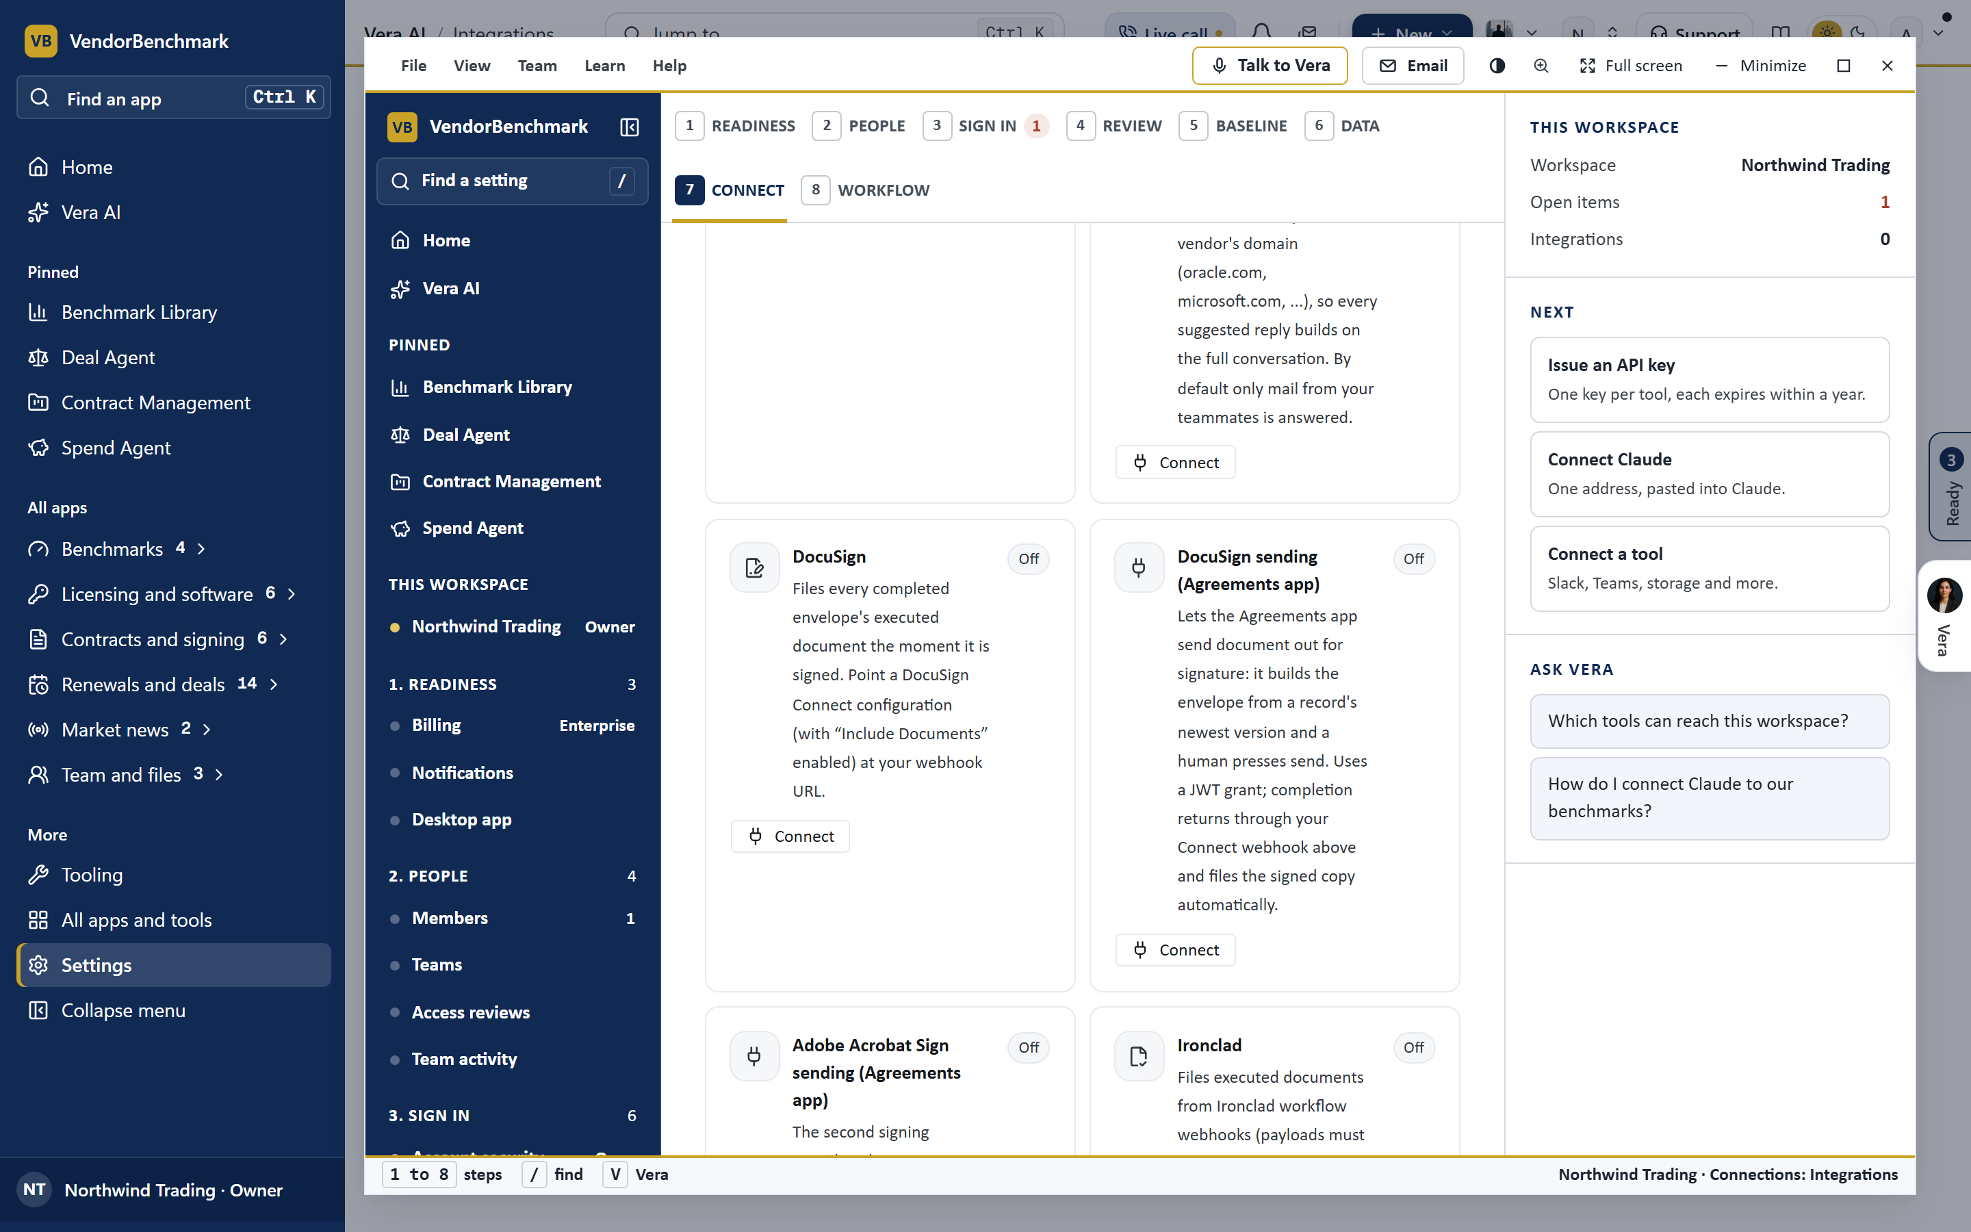The width and height of the screenshot is (1971, 1232).
Task: Toggle Adobe Acrobat Sign Off pill
Action: pyautogui.click(x=1029, y=1048)
